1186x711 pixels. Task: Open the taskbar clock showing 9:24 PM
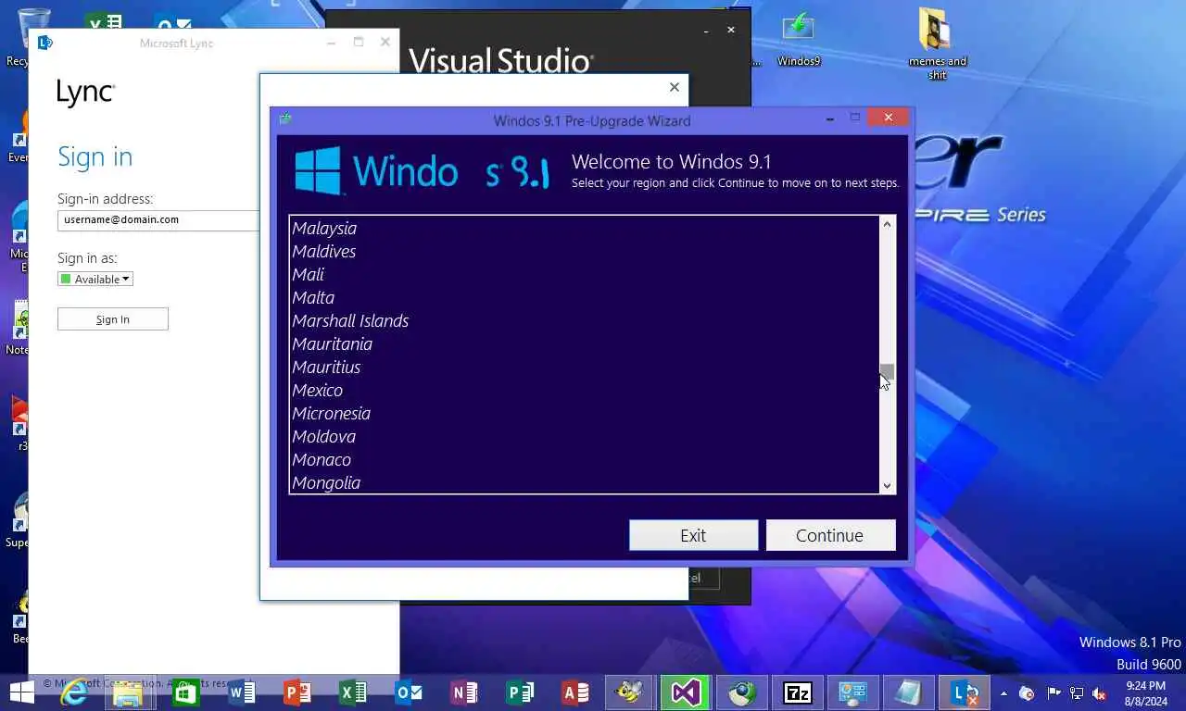(1145, 692)
